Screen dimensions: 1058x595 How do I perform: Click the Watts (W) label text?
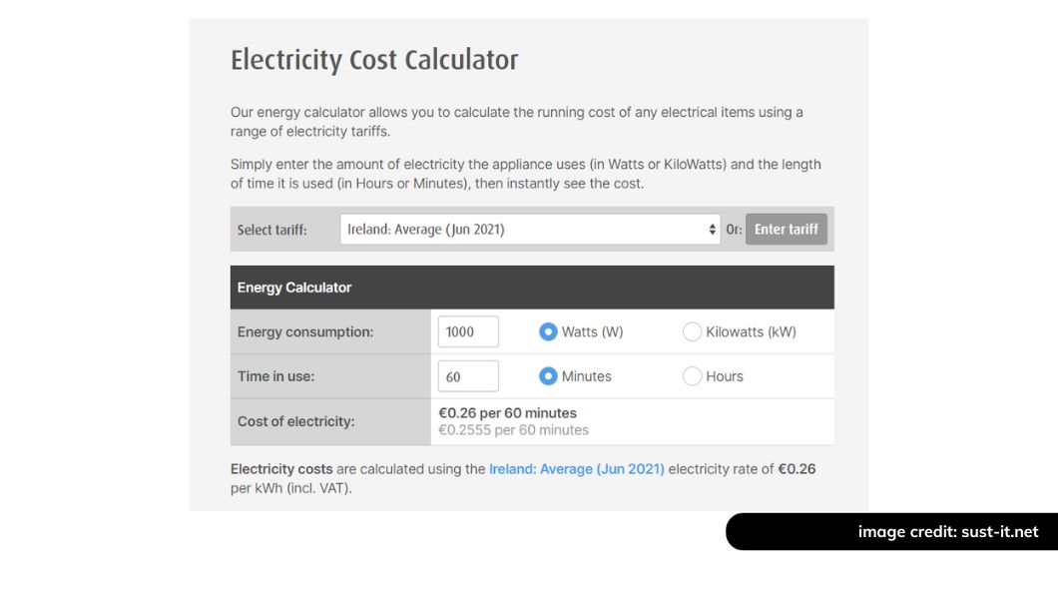click(x=593, y=331)
